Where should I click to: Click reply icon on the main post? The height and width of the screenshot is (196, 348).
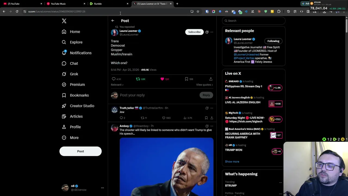114,79
